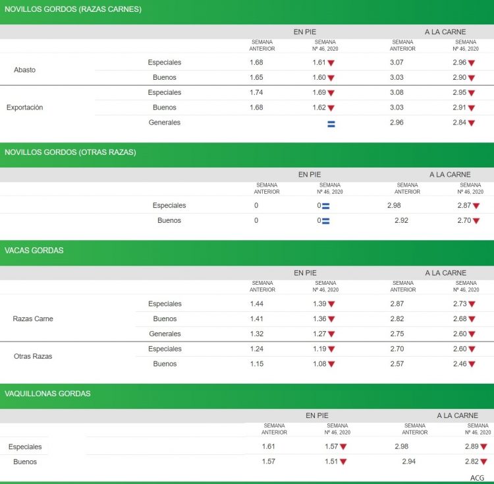Click the red down arrow beside 1.27
This screenshot has height=484, width=494.
tap(331, 334)
